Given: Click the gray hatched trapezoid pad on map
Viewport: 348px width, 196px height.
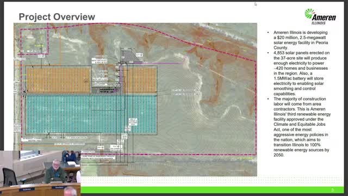Looking at the screenshot, I should pyautogui.click(x=130, y=56).
